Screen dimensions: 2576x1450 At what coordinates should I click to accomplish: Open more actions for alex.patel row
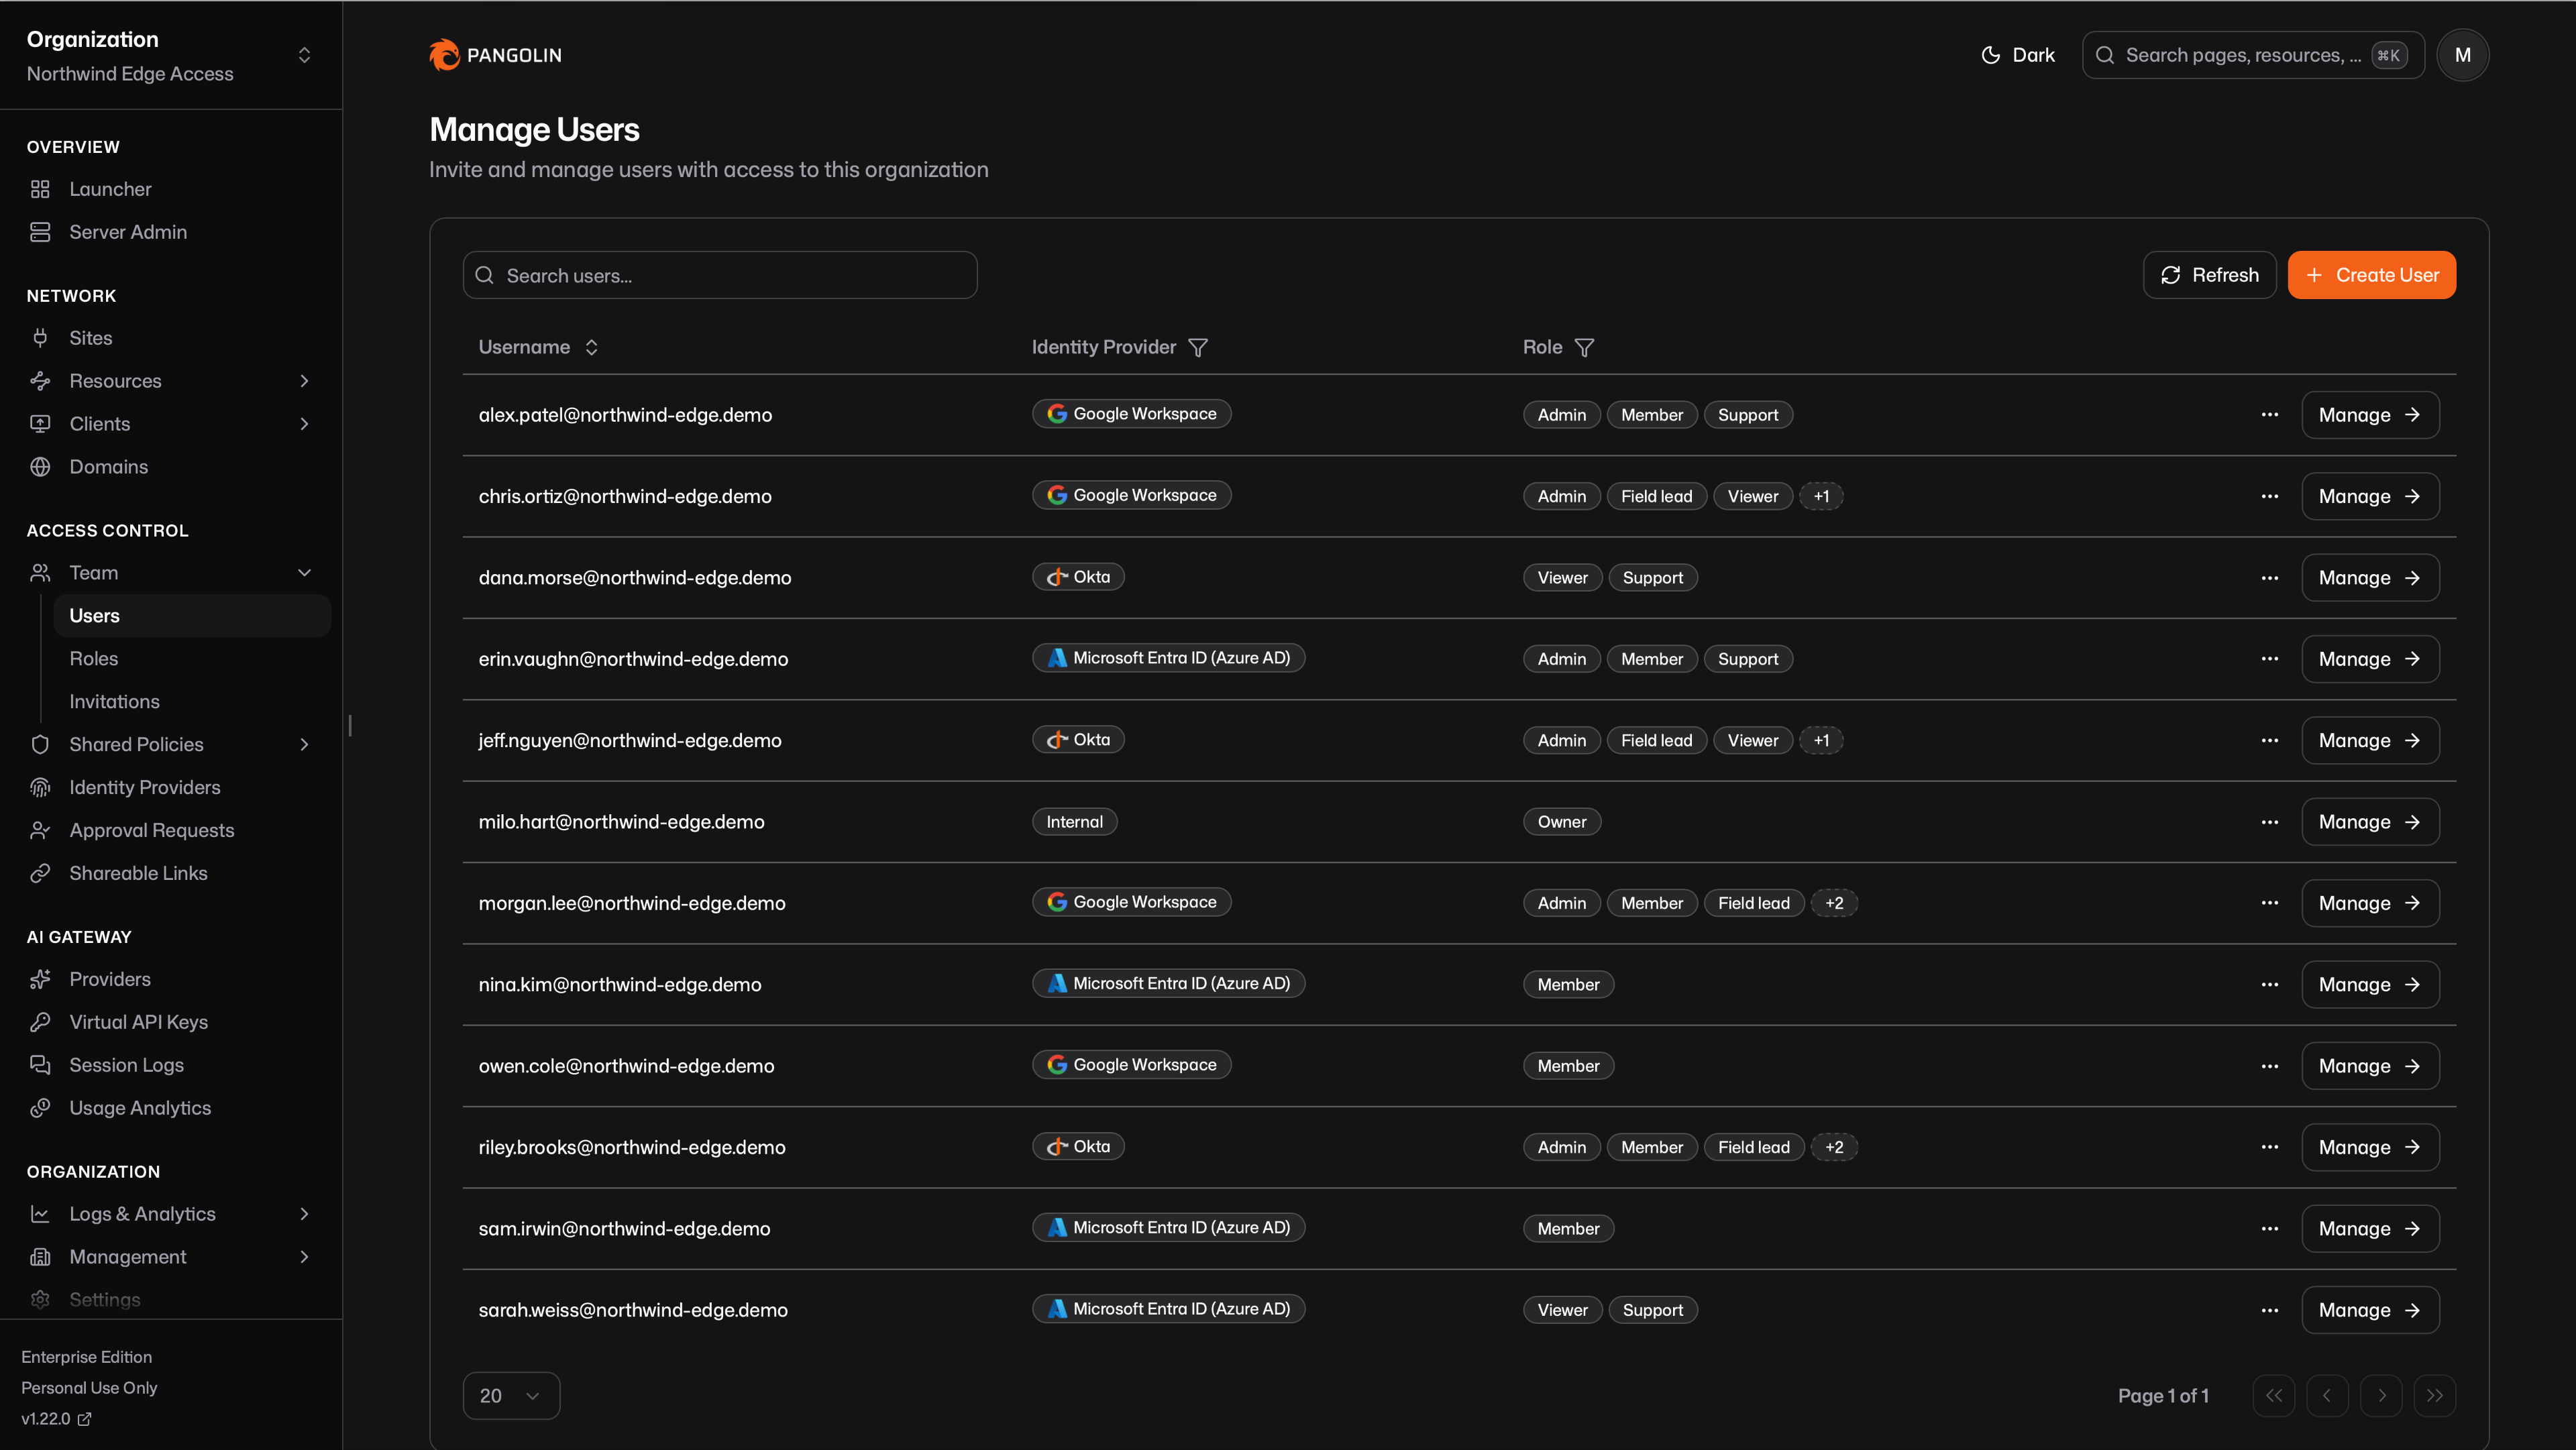[2270, 415]
